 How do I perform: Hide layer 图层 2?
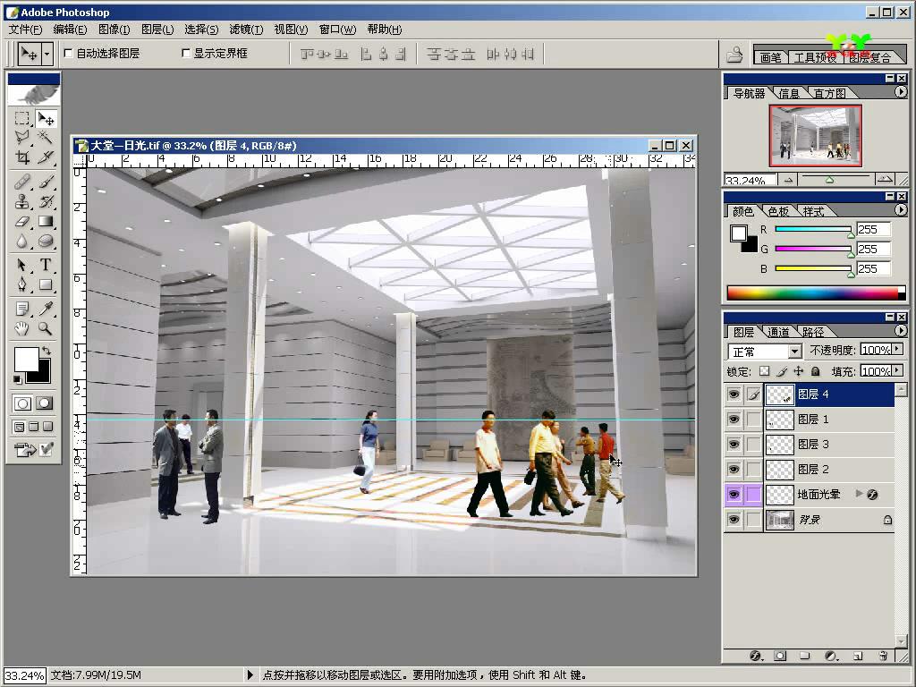734,469
